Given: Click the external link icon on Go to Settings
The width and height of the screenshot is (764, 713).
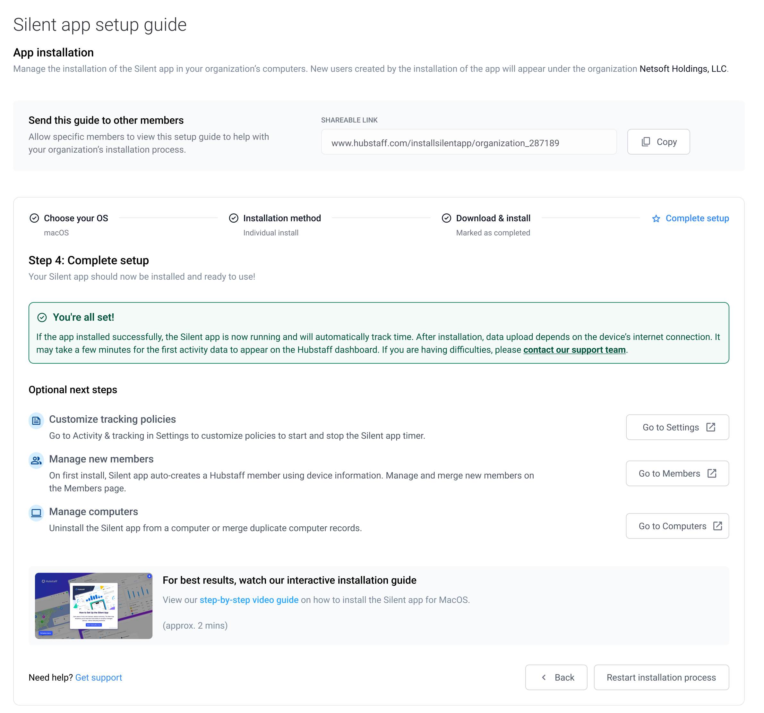Looking at the screenshot, I should (x=711, y=427).
